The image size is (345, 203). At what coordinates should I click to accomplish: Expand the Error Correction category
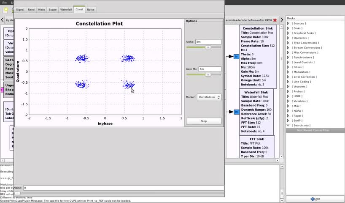point(288,77)
